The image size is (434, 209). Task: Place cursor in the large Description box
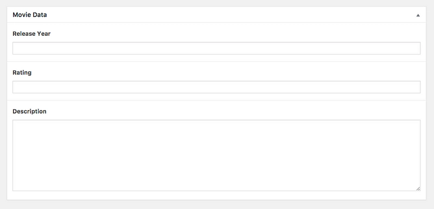pos(216,155)
